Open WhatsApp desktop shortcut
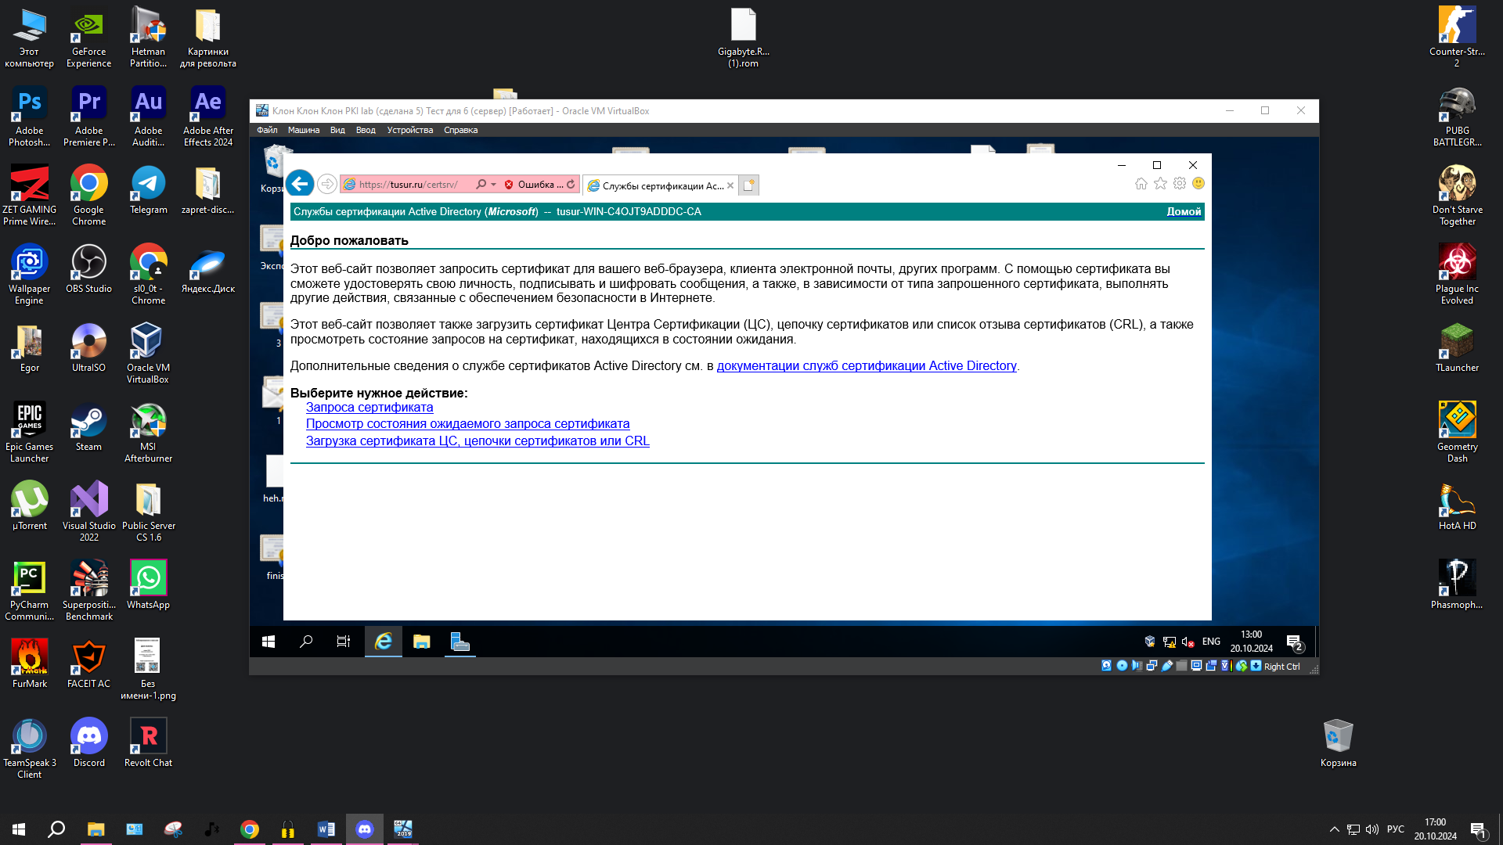Image resolution: width=1503 pixels, height=845 pixels. [x=148, y=584]
